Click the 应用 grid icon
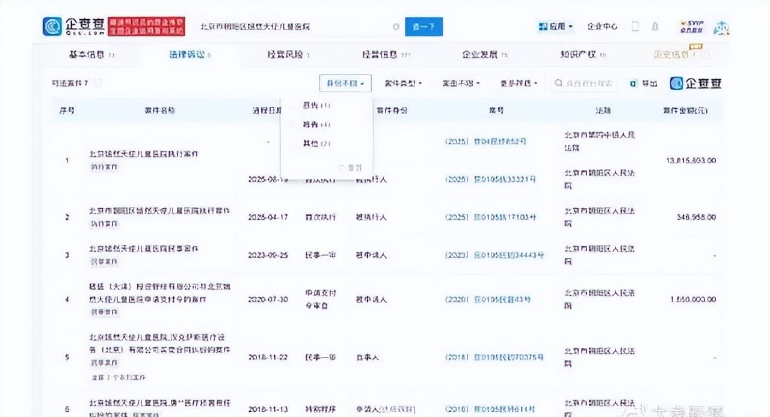 coord(543,26)
